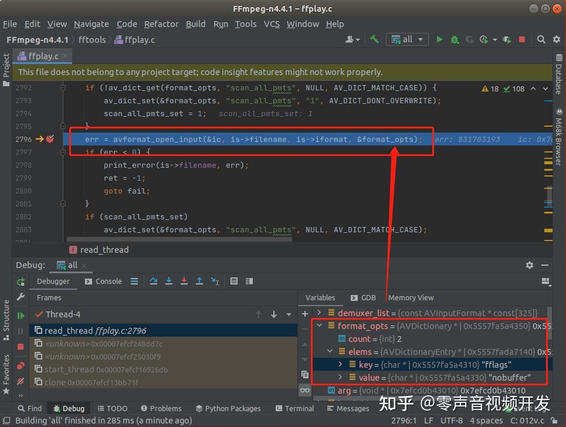Open the 'all' run configuration dropdown
This screenshot has height=427, width=566.
(407, 39)
